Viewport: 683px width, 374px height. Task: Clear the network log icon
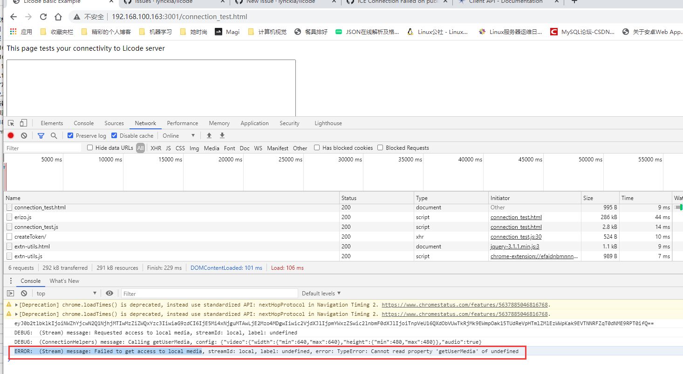[24, 135]
